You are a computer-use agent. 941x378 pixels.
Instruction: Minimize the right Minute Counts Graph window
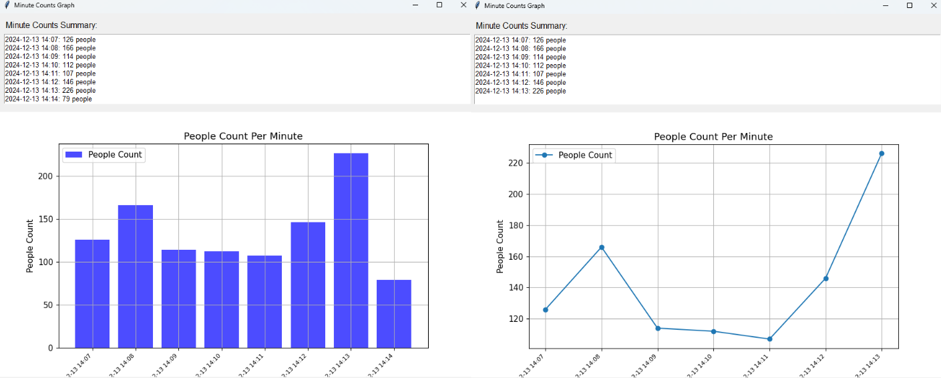886,5
